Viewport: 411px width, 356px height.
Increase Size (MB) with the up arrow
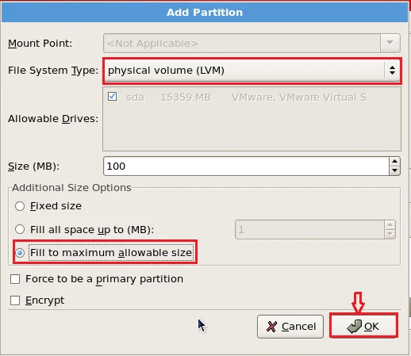(x=394, y=162)
